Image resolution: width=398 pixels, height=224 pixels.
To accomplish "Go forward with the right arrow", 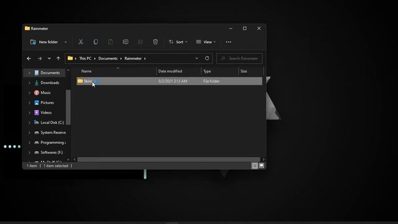I will (x=40, y=58).
